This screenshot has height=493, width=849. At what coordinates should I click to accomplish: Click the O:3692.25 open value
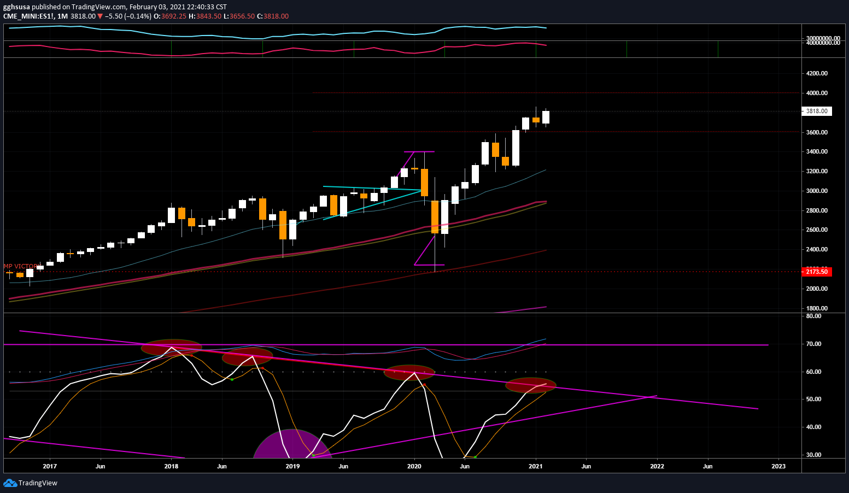(x=170, y=16)
